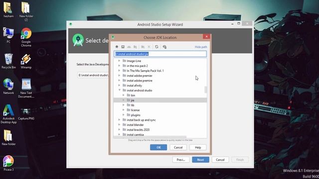
Task: Click the delete toolbar icon
Action: tap(149, 47)
